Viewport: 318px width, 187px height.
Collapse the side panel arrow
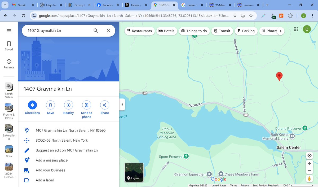pyautogui.click(x=122, y=105)
